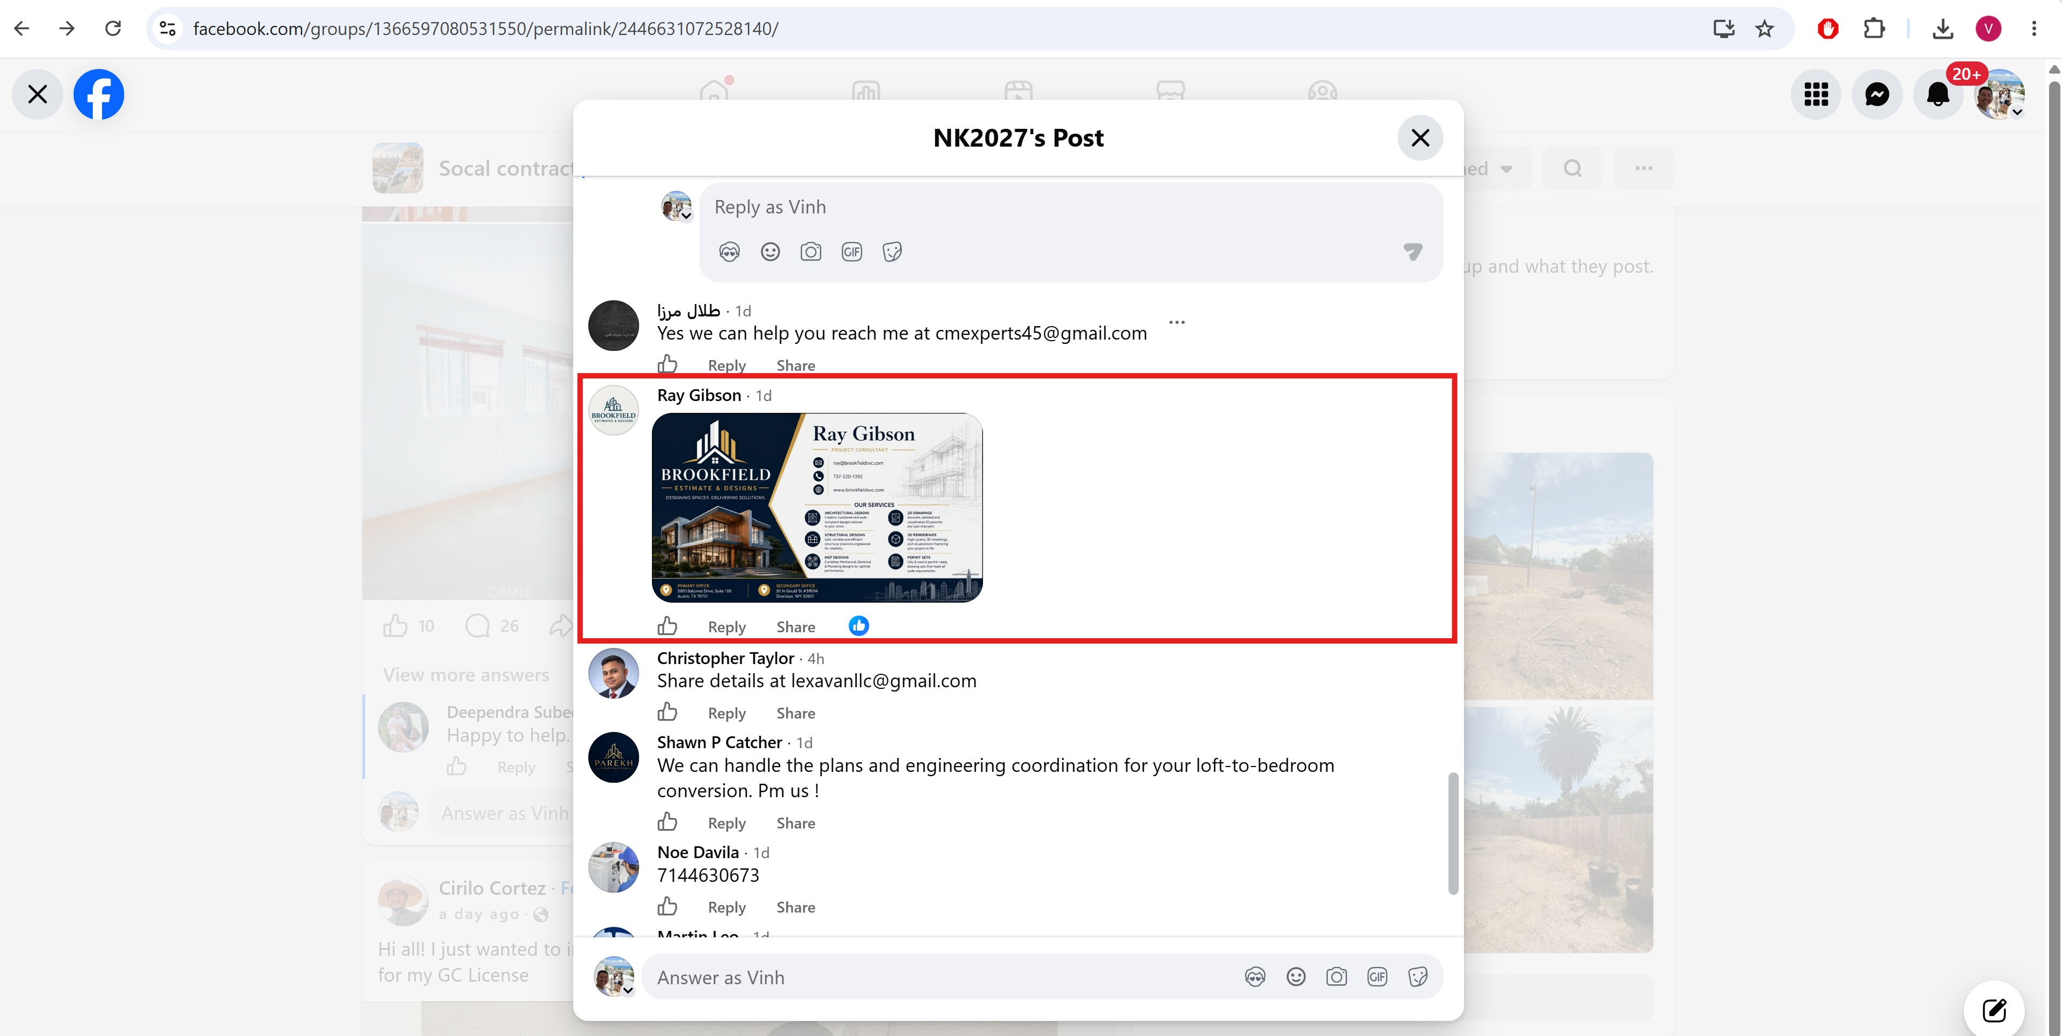Open Chrome three-dot menu

click(2034, 29)
